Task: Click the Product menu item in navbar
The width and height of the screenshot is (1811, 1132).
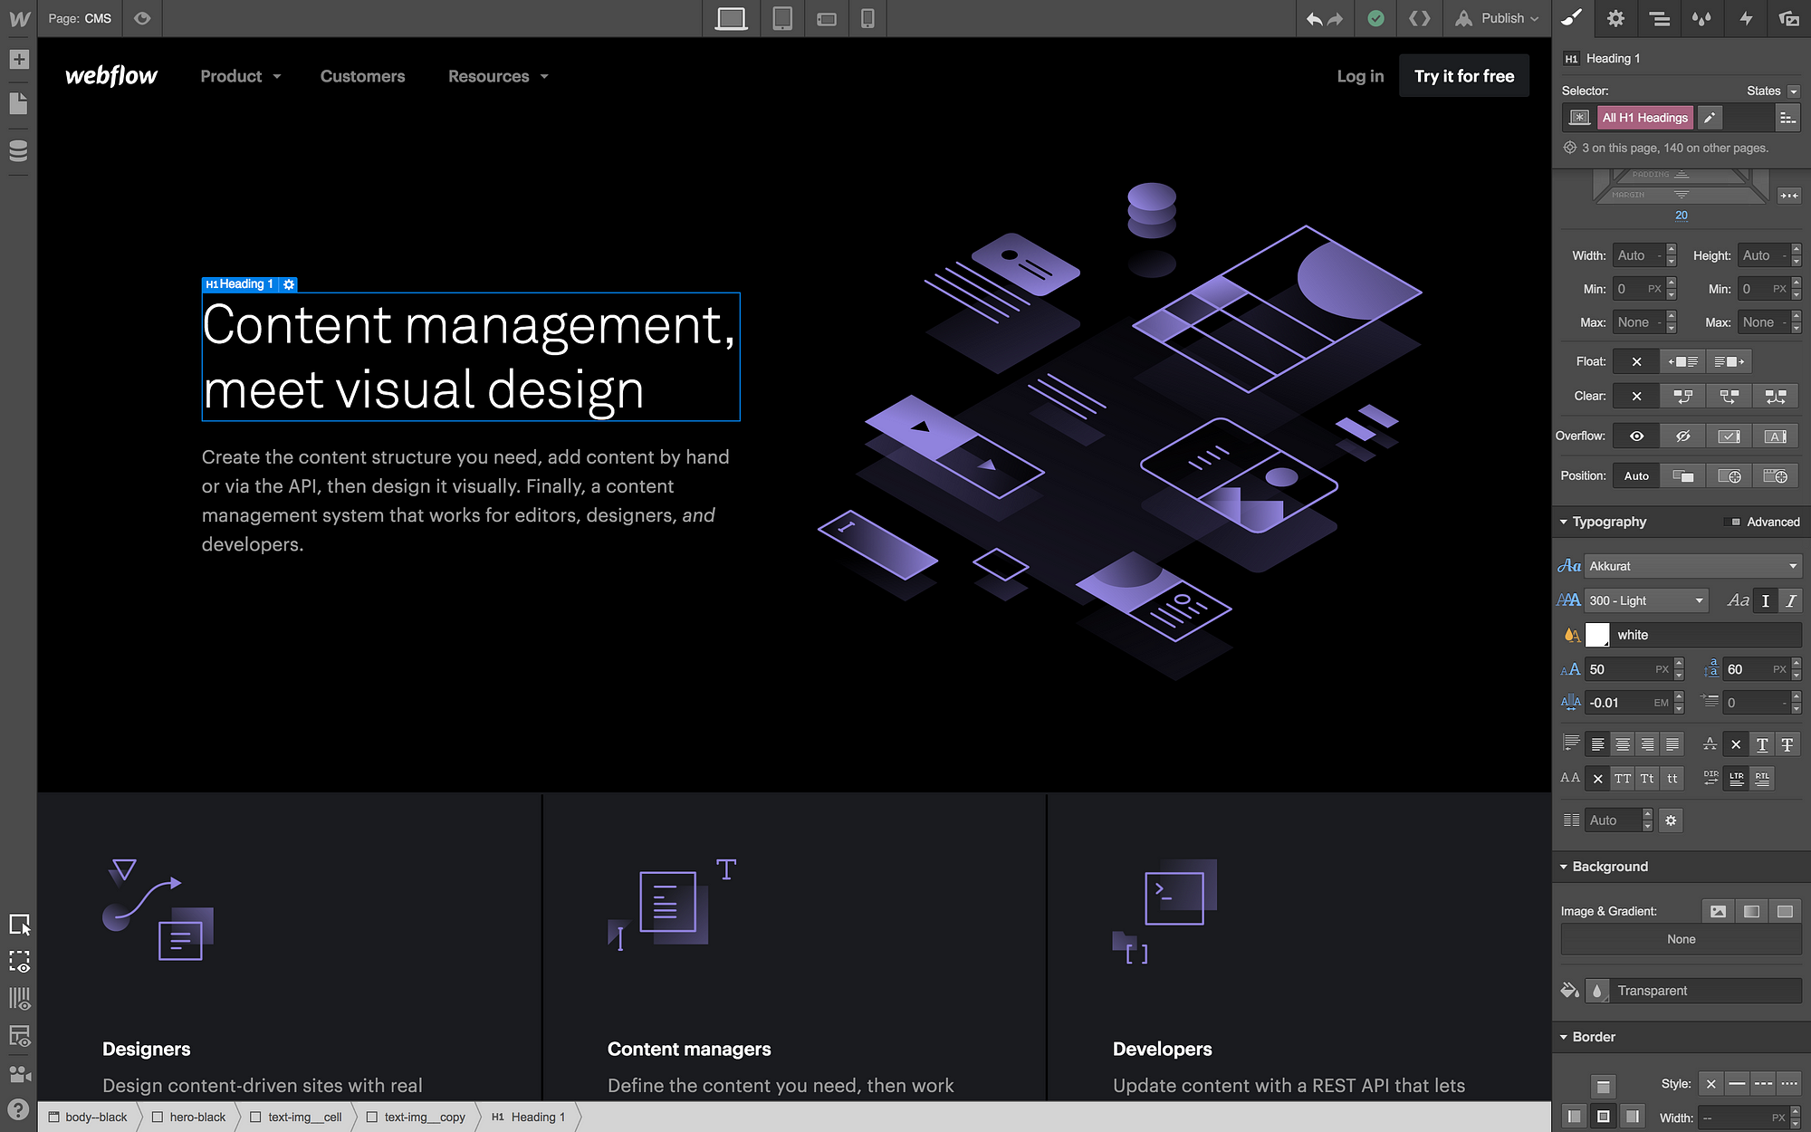Action: click(x=231, y=76)
